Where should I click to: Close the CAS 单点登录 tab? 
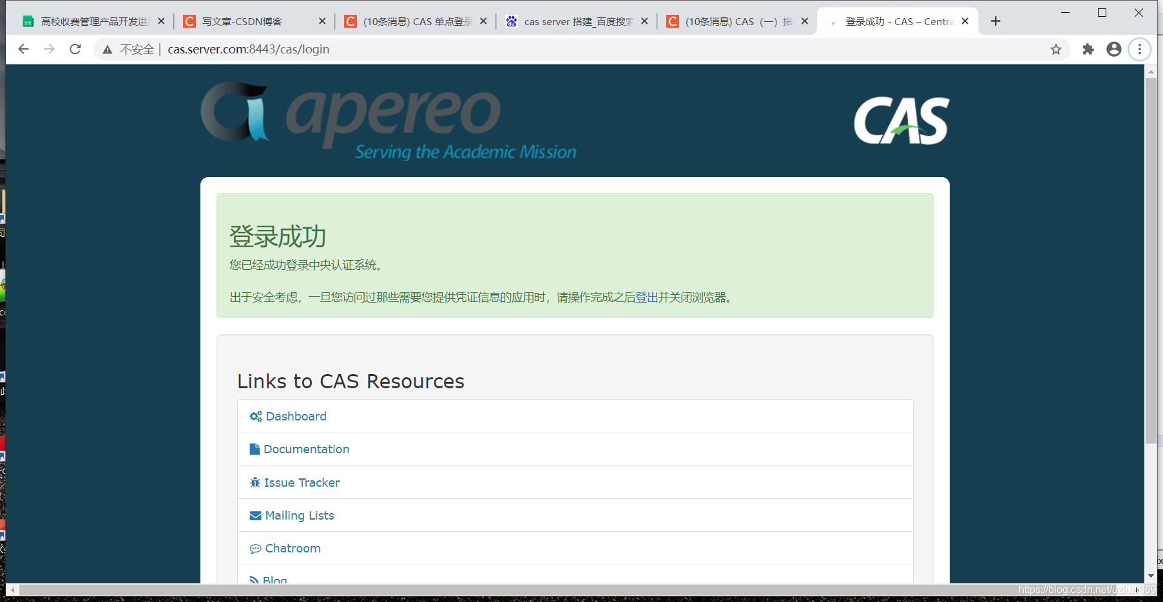[483, 21]
